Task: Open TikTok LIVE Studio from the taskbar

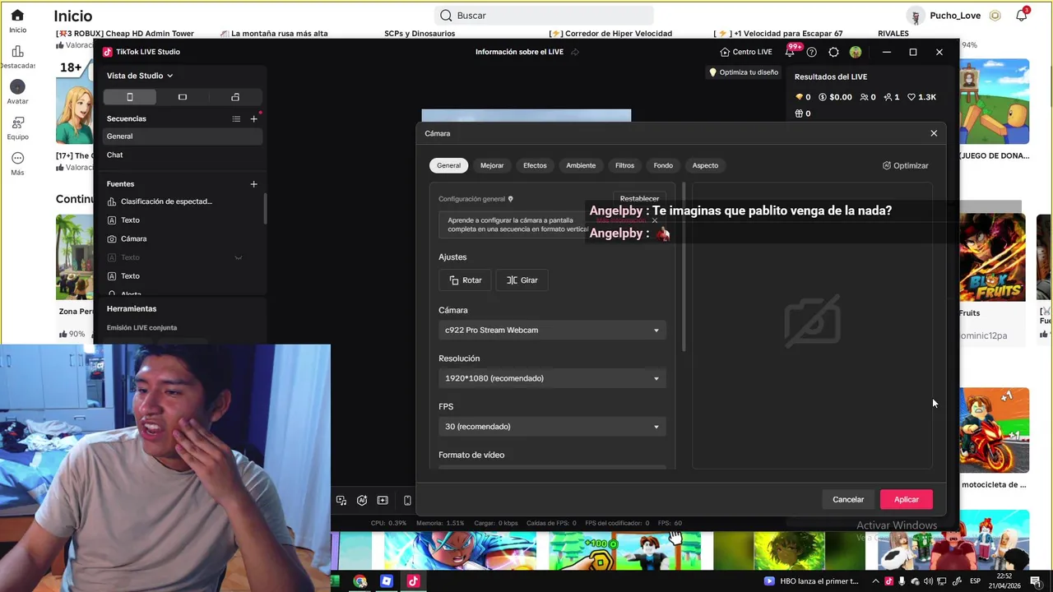Action: coord(413,581)
